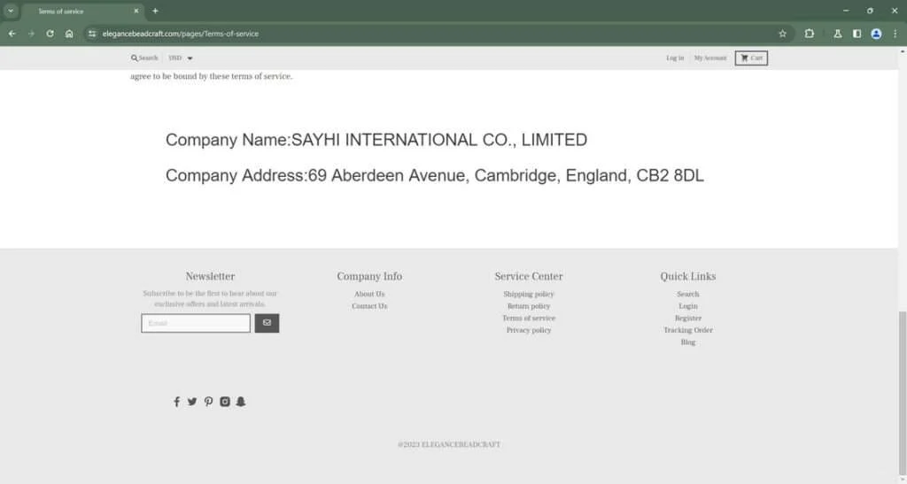Image resolution: width=907 pixels, height=484 pixels.
Task: Open the browser home page
Action: click(x=69, y=34)
